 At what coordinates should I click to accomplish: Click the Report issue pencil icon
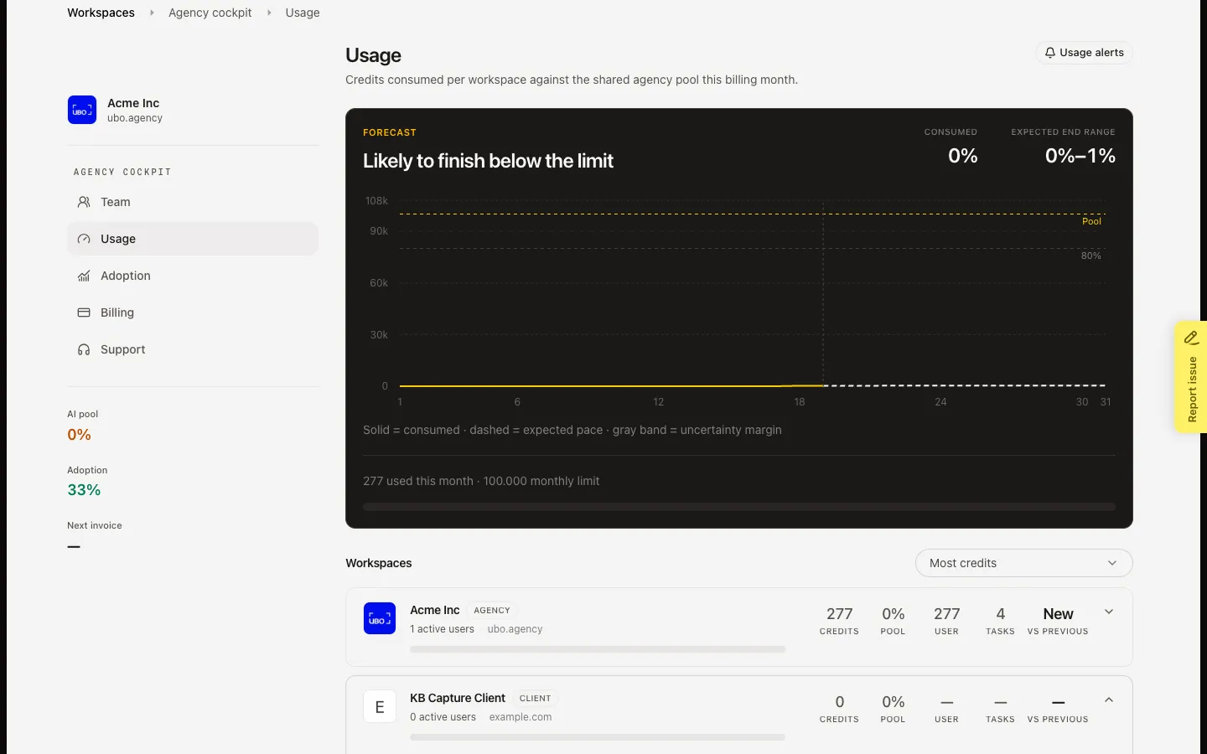pos(1191,338)
